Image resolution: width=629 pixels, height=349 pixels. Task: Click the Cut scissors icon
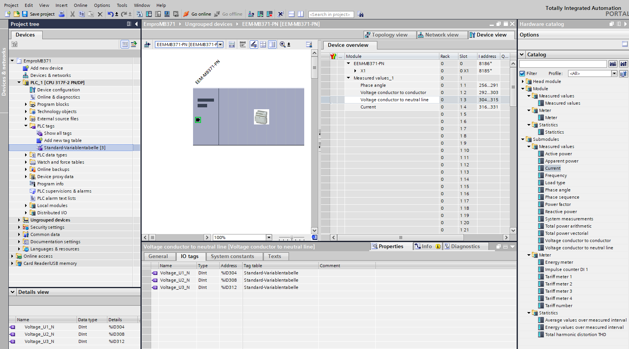[x=72, y=14]
